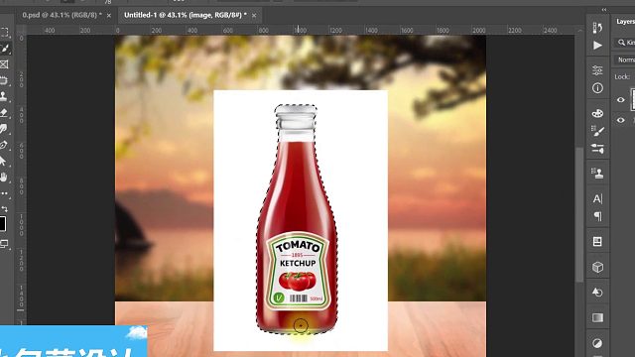This screenshot has width=635, height=357.
Task: Switch to the 0.psd document tab
Action: (62, 15)
